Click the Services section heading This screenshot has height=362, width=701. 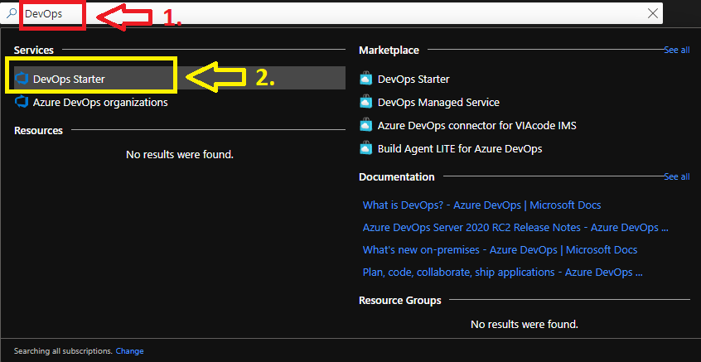point(34,51)
